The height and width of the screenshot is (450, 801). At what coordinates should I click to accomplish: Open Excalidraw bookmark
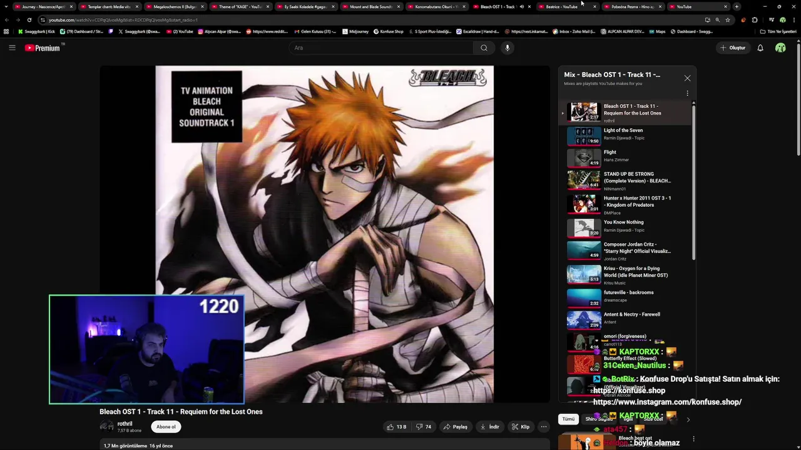click(x=477, y=31)
